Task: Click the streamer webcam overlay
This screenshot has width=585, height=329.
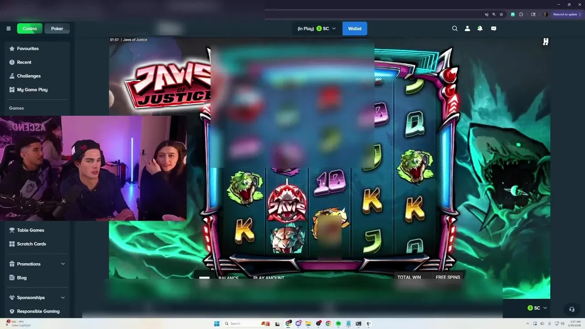Action: tap(93, 168)
